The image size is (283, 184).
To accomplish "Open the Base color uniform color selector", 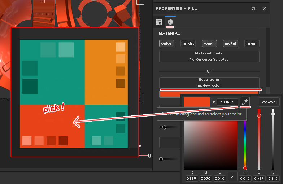I will click(x=209, y=83).
